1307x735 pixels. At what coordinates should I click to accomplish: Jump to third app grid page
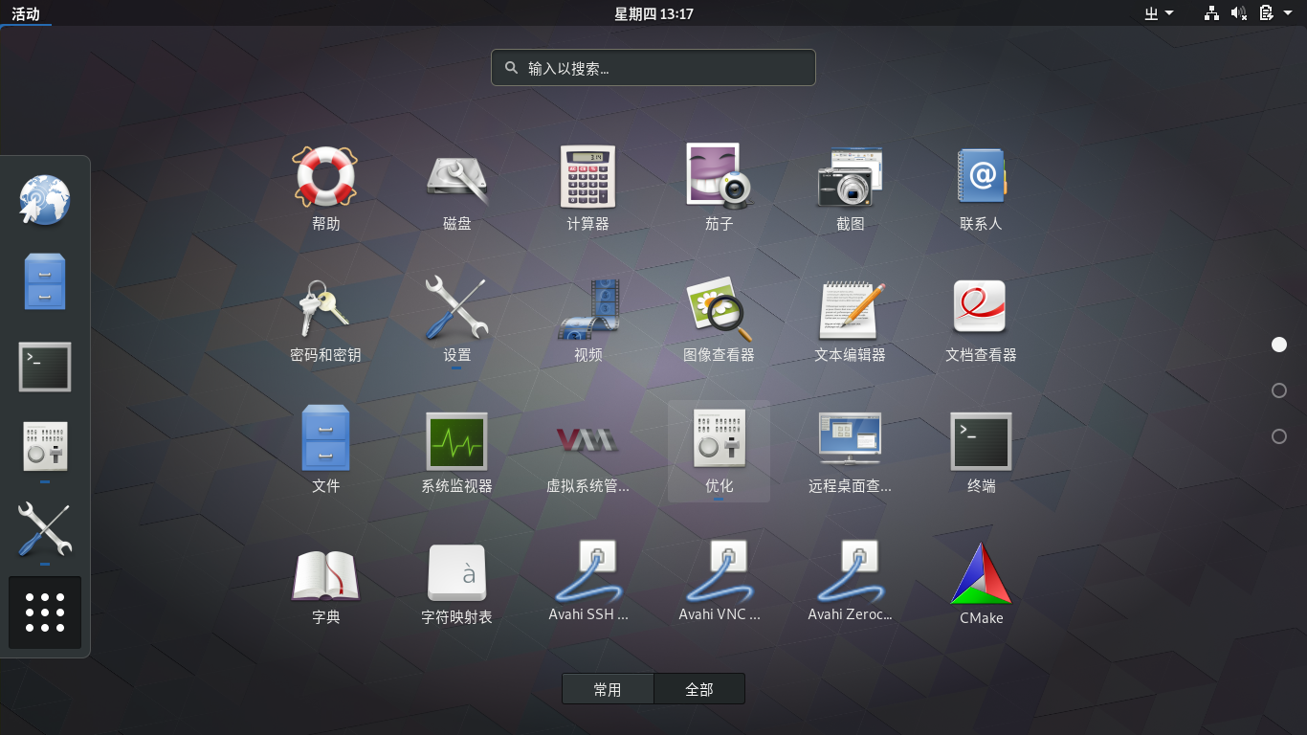[1279, 436]
